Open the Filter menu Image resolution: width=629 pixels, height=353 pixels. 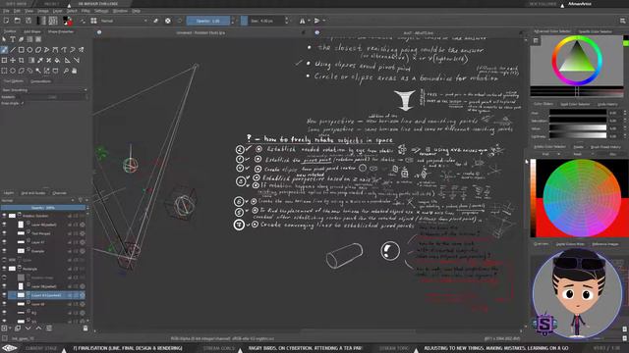(x=86, y=11)
